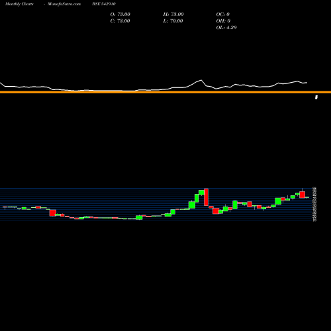Select the close value 'C: 73.00'

pos(120,21)
